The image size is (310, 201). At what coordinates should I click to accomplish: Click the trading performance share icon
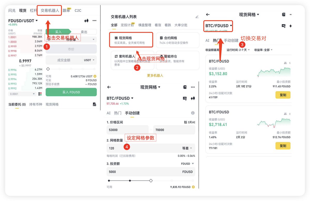coord(284,26)
